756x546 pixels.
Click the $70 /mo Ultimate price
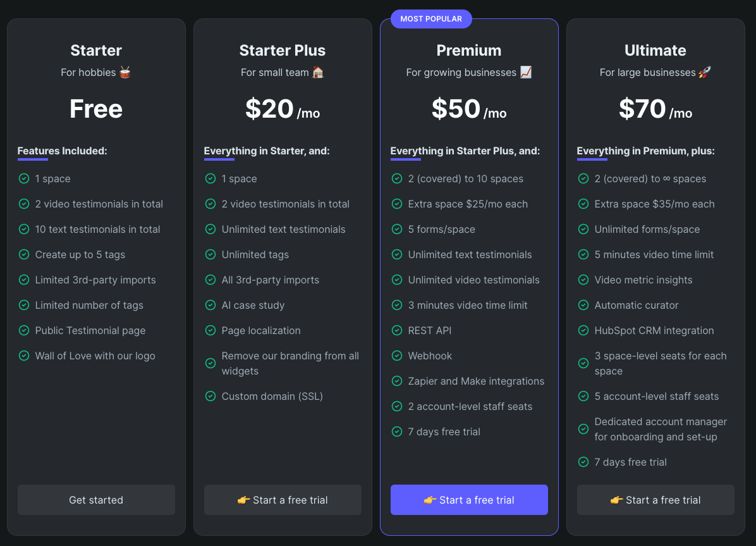655,109
